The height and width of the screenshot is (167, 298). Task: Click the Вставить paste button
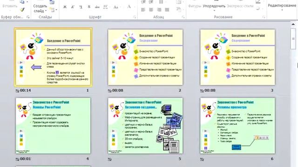[x=10, y=6]
